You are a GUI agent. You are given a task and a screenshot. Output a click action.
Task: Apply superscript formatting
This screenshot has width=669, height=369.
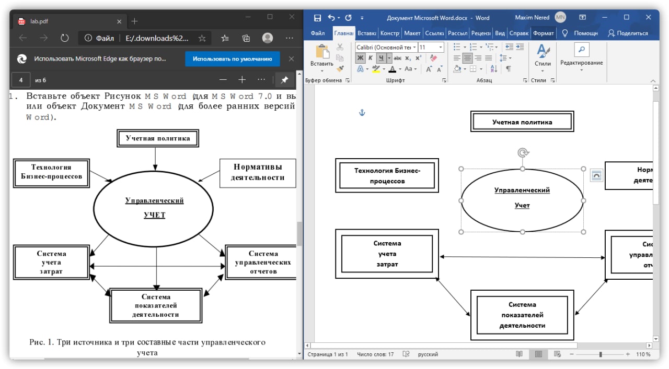(x=419, y=58)
